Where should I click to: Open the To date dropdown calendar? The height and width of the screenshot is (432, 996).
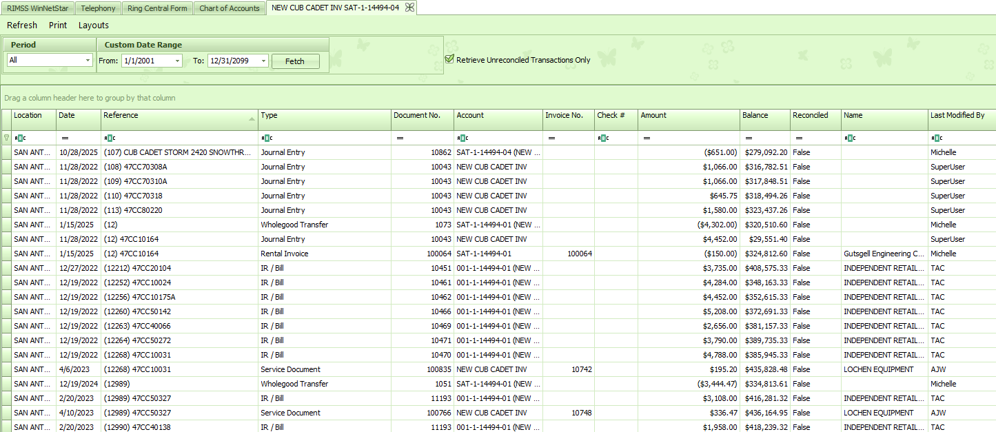click(x=264, y=61)
